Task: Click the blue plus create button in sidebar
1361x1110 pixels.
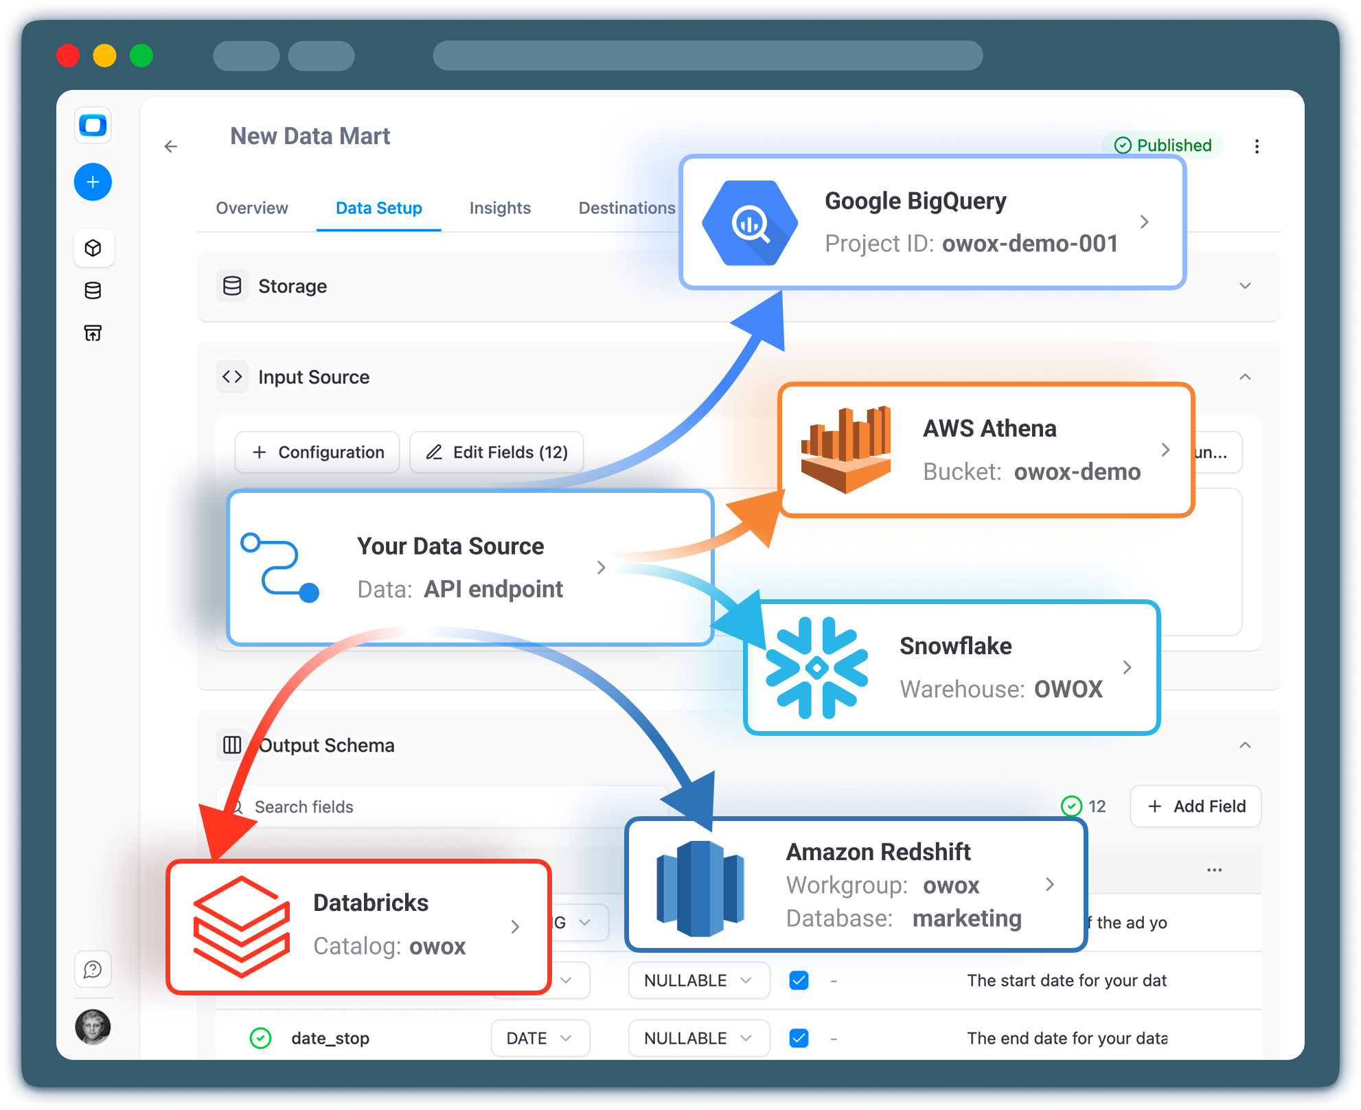Action: click(x=93, y=182)
